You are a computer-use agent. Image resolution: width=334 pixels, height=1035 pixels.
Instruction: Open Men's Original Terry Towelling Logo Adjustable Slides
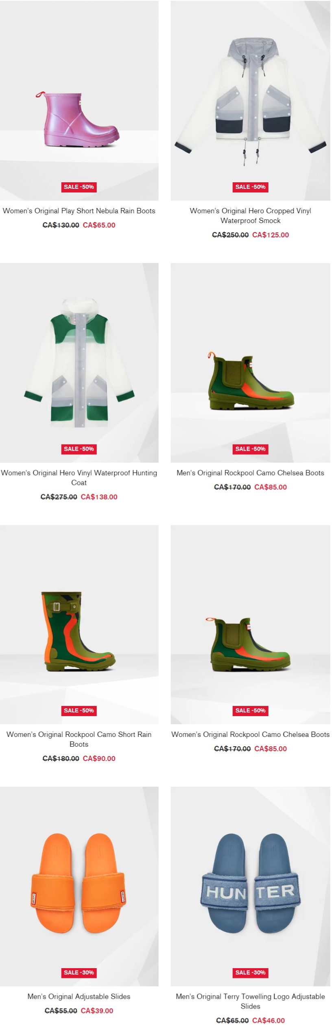click(250, 1001)
